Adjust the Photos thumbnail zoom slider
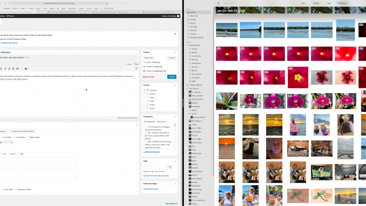Image resolution: width=366 pixels, height=206 pixels. click(x=228, y=3)
